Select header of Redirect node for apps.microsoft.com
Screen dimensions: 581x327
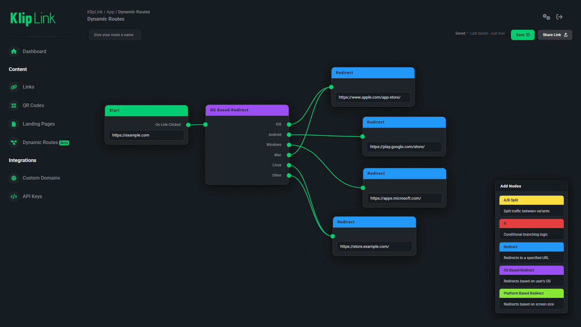click(x=405, y=174)
